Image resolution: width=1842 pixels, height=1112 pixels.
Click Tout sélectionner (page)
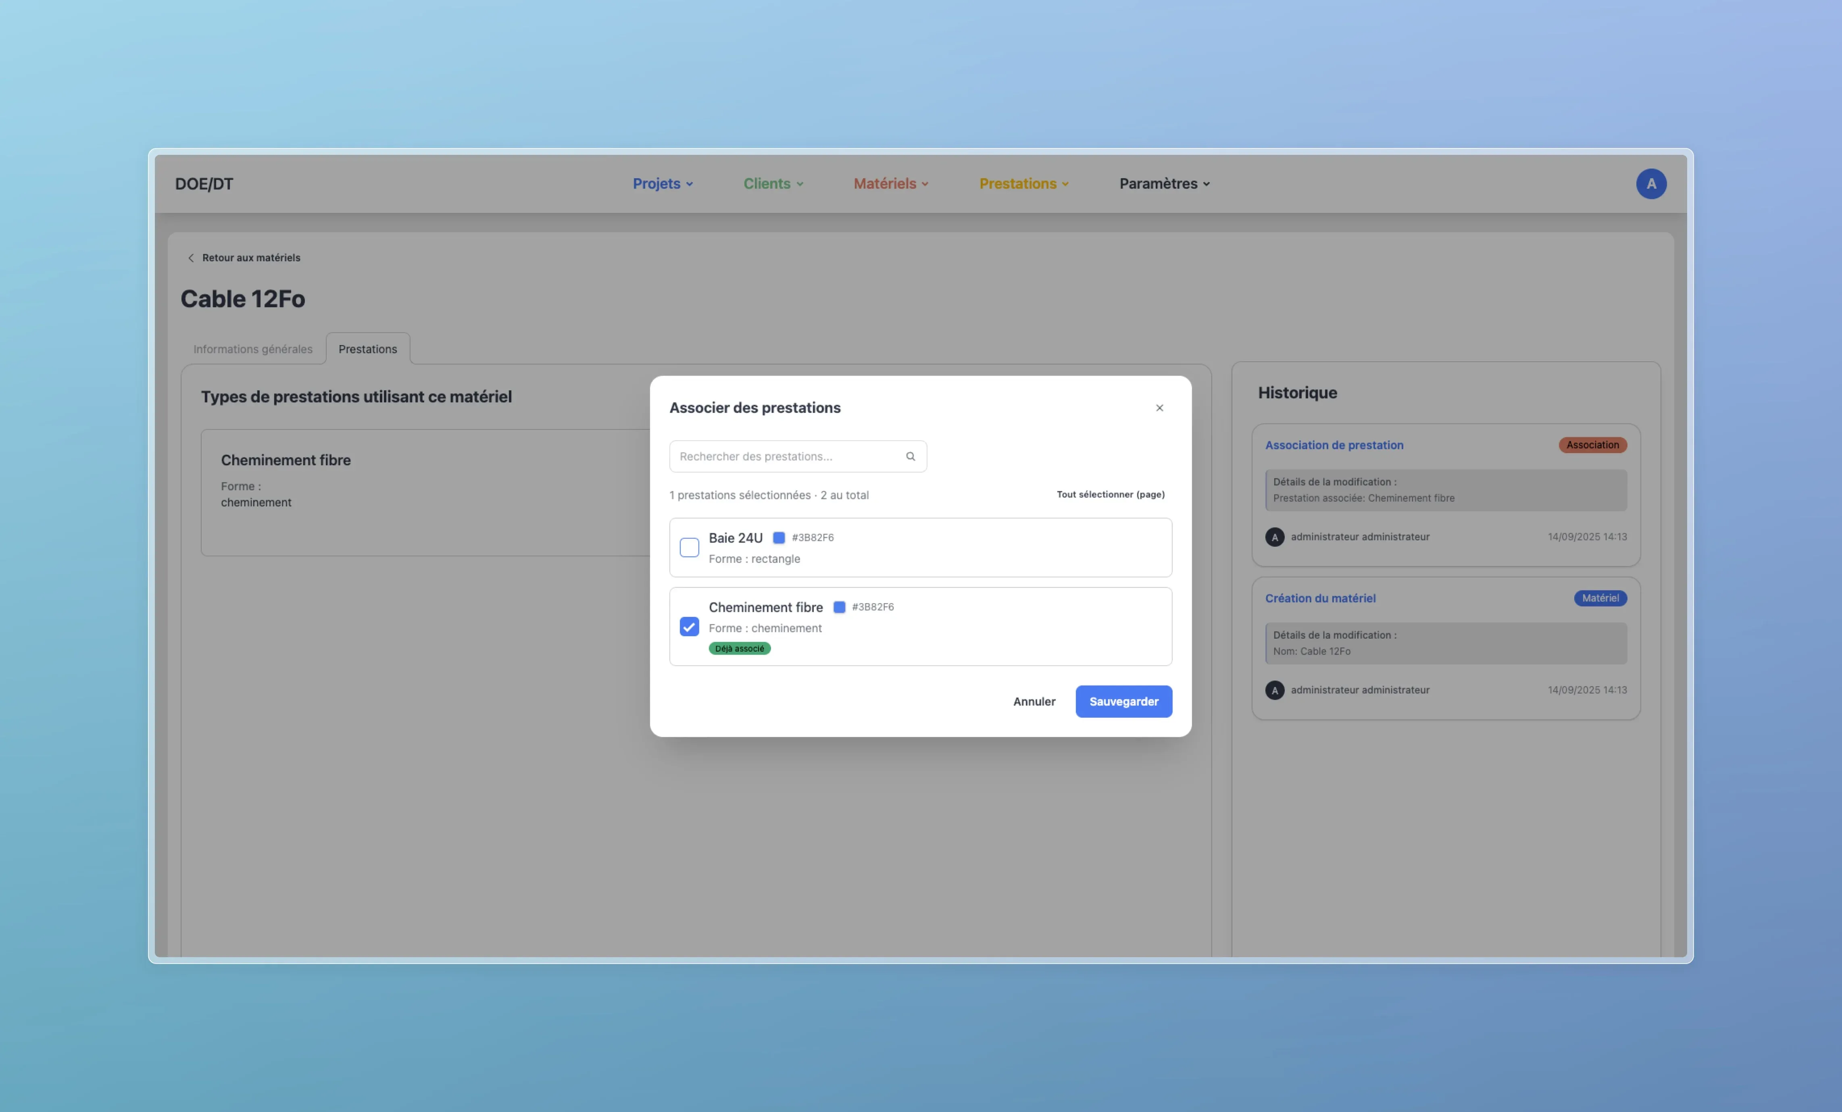pos(1110,495)
